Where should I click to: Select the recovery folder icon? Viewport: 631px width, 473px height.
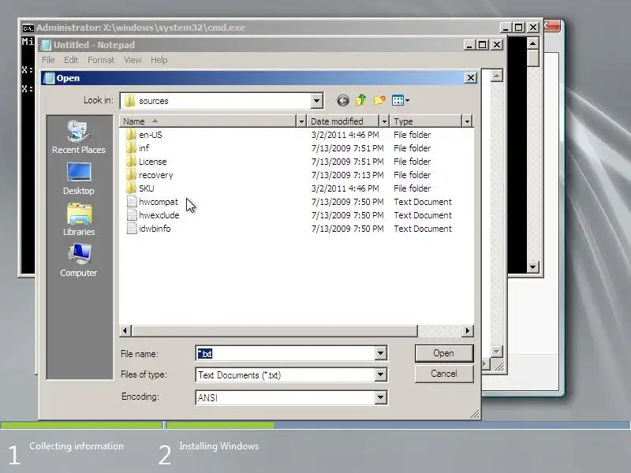131,175
